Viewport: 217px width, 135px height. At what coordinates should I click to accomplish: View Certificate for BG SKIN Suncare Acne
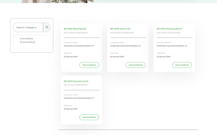coord(89,117)
